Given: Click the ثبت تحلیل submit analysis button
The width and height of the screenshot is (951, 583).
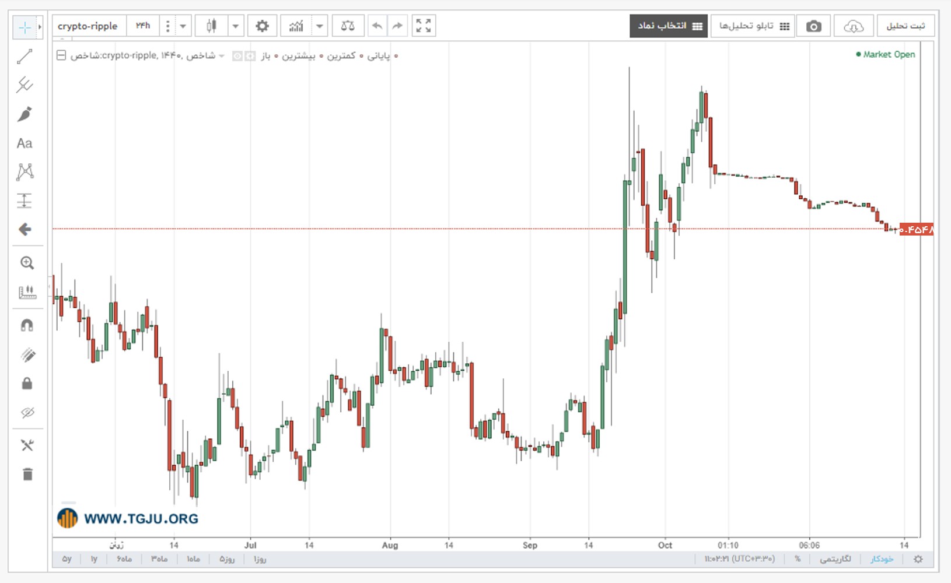Looking at the screenshot, I should coord(906,26).
